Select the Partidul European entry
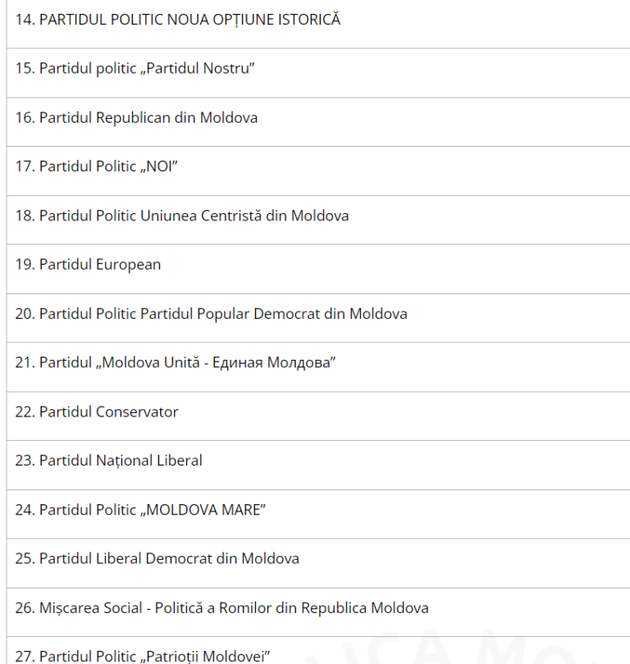This screenshot has width=630, height=664. point(88,265)
